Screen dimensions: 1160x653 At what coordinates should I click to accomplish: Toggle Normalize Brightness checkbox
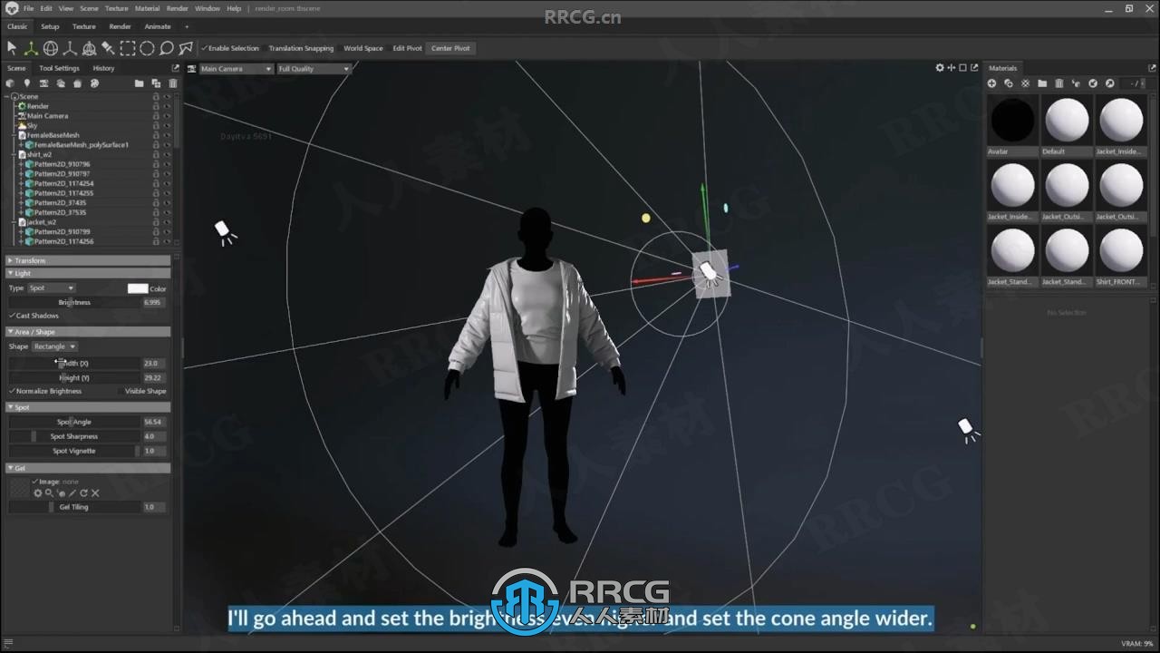[x=45, y=391]
